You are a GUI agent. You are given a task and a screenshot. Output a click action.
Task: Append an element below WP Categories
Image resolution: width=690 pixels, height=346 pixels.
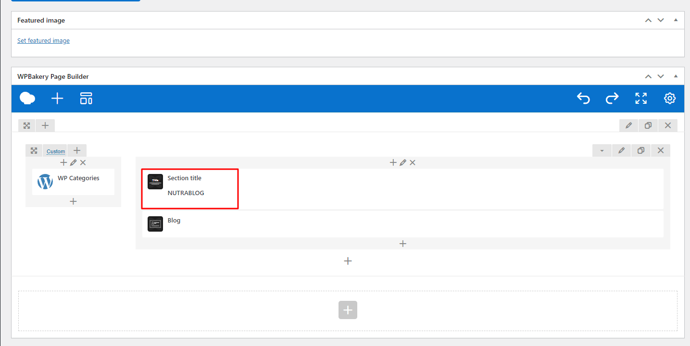[x=73, y=201]
